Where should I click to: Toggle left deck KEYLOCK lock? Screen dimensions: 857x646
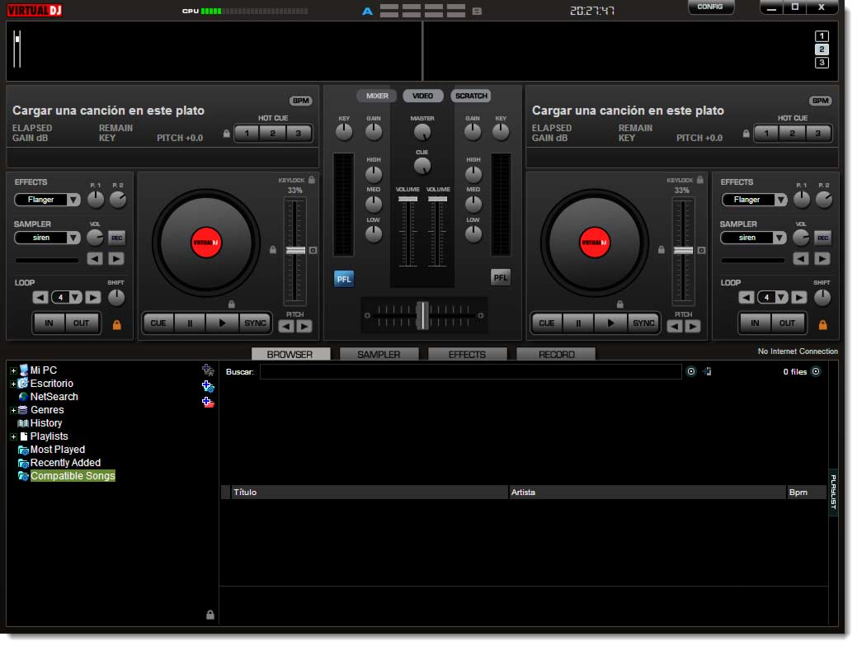coord(312,180)
